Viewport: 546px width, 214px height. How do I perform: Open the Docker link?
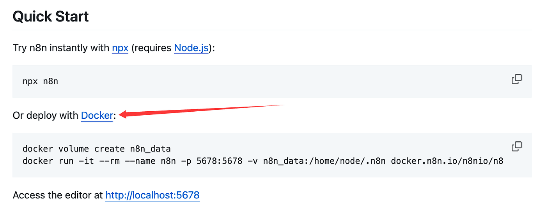(97, 116)
